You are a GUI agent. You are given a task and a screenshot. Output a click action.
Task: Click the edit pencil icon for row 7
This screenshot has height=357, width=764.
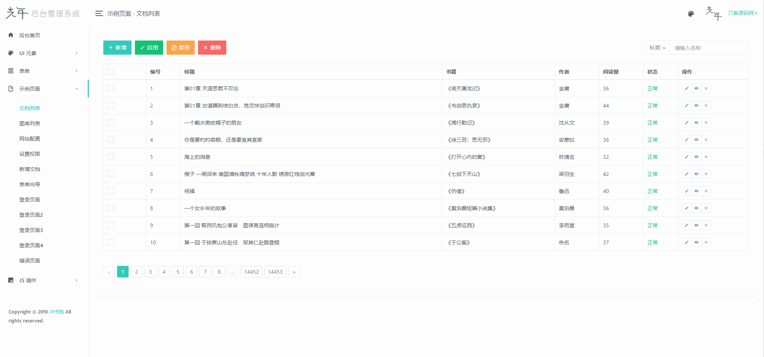(686, 191)
